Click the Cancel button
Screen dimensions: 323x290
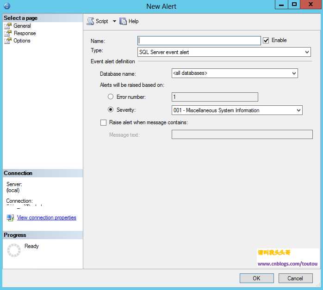pos(295,278)
